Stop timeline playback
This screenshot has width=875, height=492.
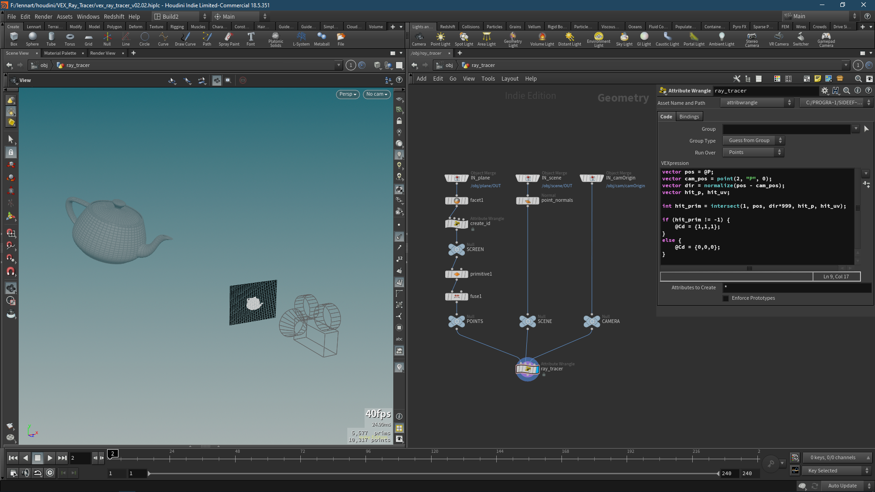[38, 458]
